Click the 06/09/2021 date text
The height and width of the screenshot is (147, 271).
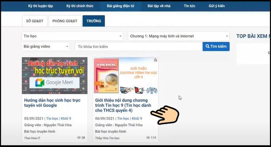(105, 118)
